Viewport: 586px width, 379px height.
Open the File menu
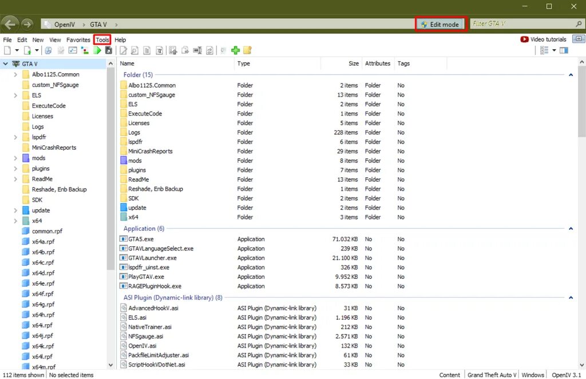[x=7, y=39]
